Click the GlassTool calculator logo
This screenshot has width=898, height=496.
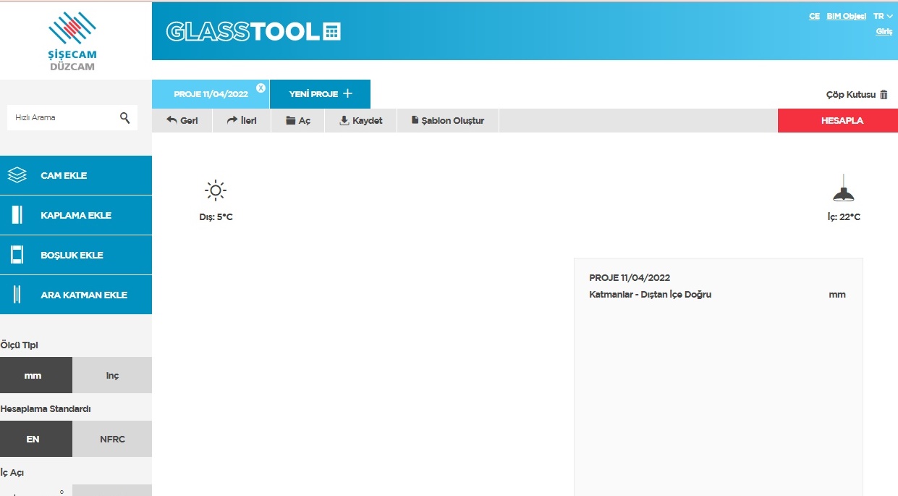coord(253,31)
